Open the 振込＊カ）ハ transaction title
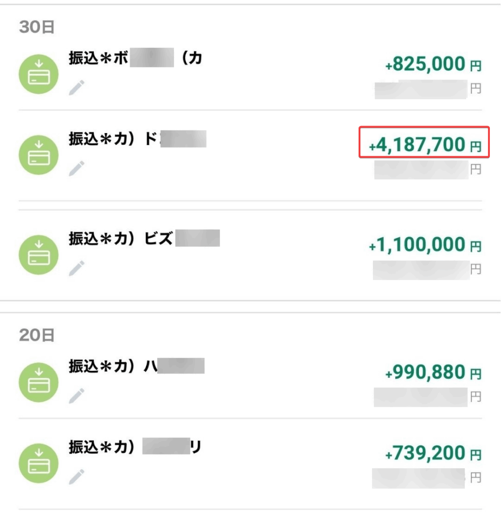The image size is (501, 516). tap(137, 366)
